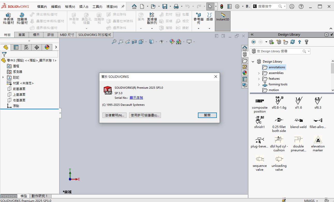The height and width of the screenshot is (202, 334).
Task: Open the DisplayManager color sphere tab
Action: coord(47,47)
